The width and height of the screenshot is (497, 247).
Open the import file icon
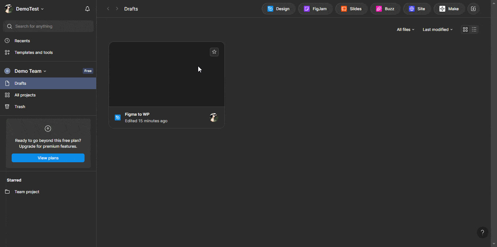473,9
